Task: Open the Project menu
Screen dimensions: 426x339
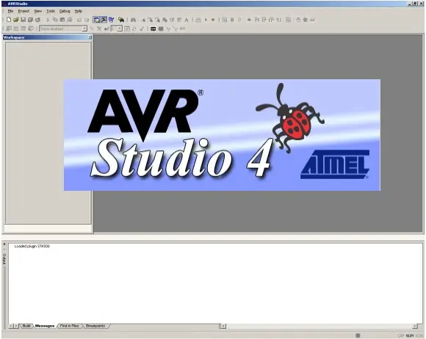Action: [x=24, y=11]
